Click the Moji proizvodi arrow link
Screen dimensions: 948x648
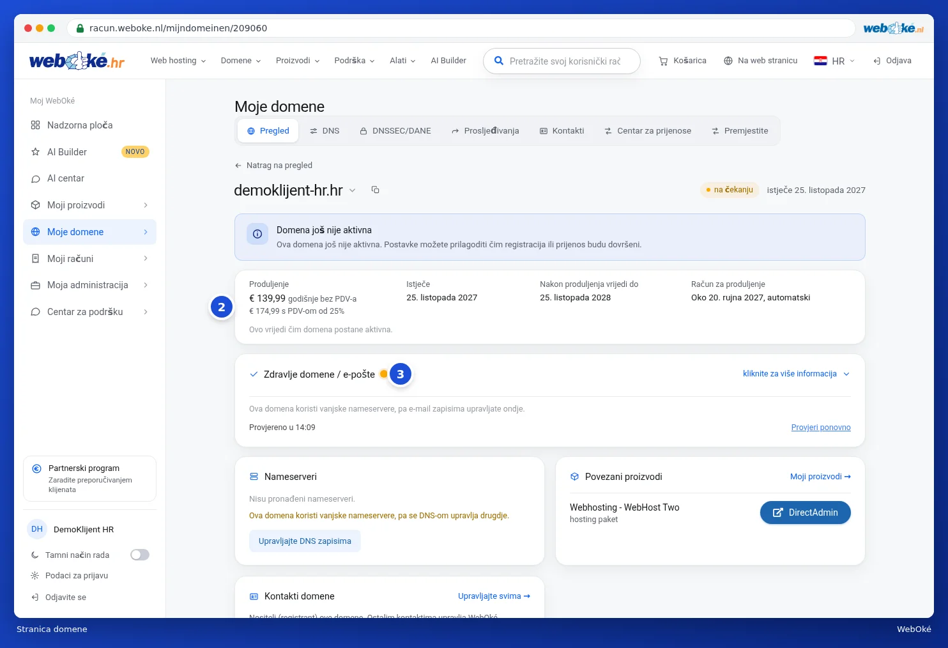coord(820,477)
